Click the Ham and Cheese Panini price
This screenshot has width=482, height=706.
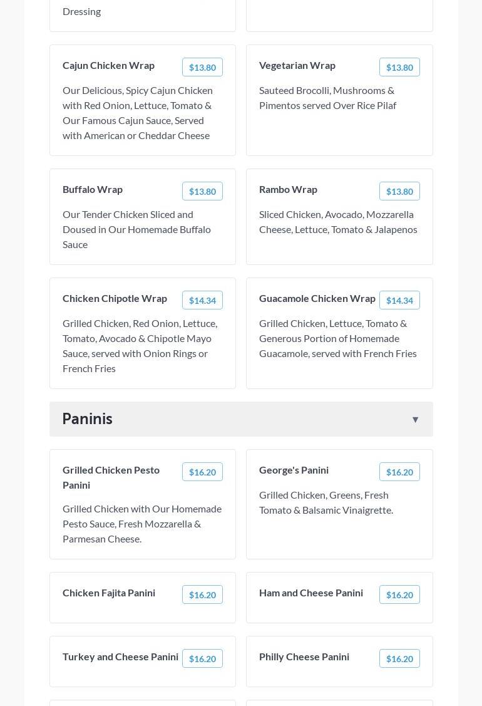(x=399, y=595)
